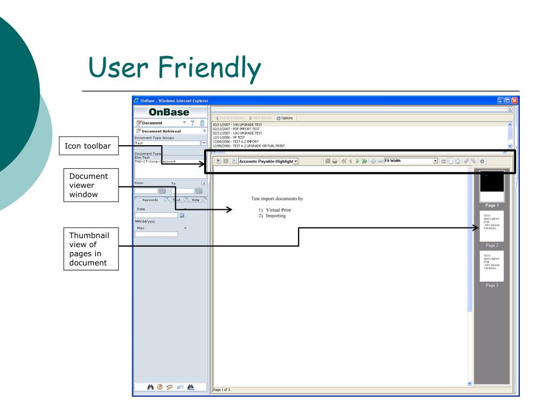The height and width of the screenshot is (410, 547).
Task: Click the From date input field
Action: tap(146, 191)
